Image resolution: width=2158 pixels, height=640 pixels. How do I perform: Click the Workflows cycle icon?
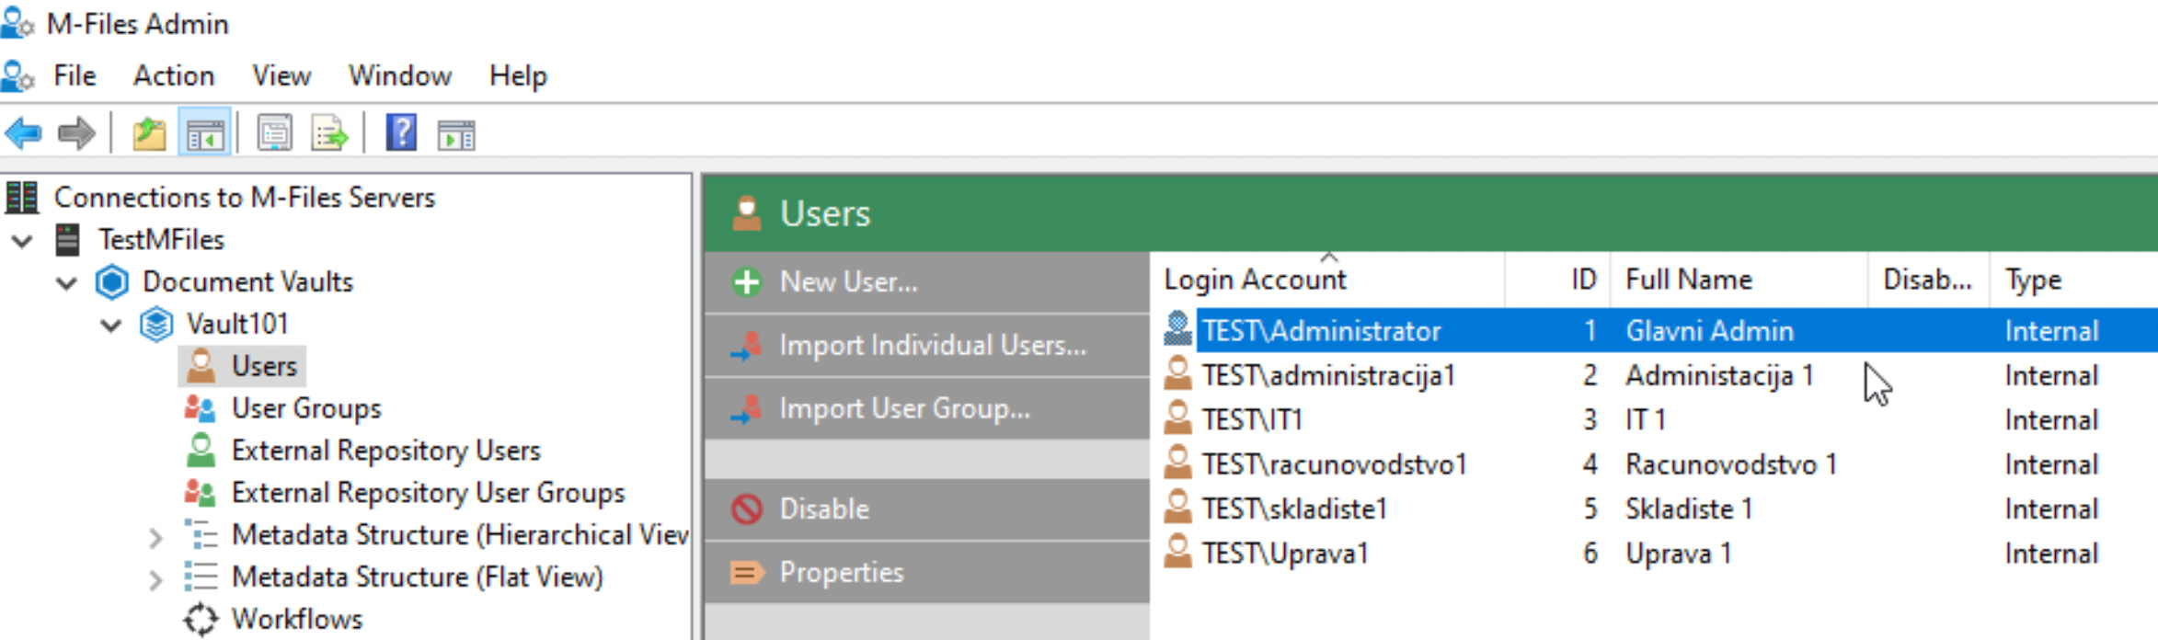tap(201, 619)
